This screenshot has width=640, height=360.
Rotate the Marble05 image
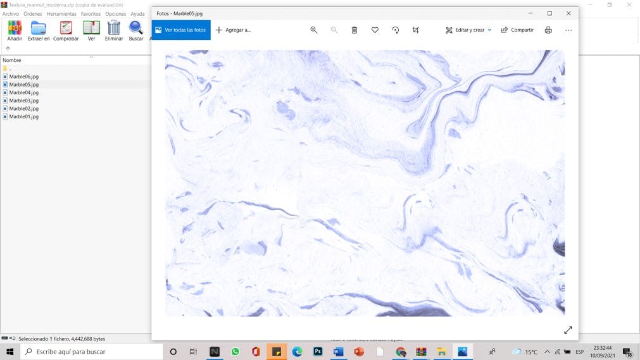tap(395, 30)
